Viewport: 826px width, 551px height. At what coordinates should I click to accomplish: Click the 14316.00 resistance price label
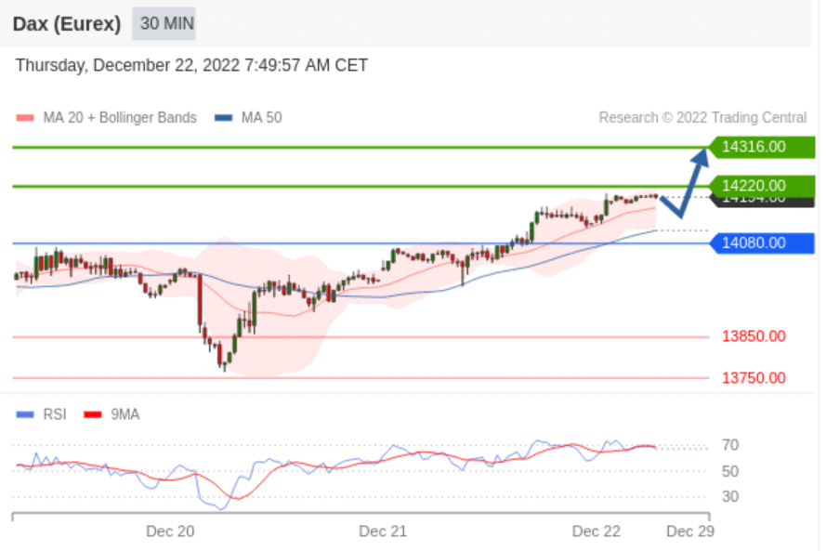762,147
